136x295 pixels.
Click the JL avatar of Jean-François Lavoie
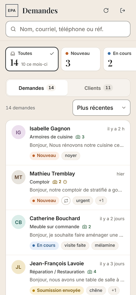18,267
